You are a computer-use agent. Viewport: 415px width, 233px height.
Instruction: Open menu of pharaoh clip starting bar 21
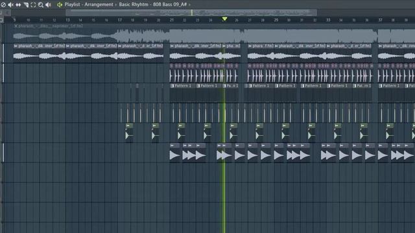(x=172, y=46)
